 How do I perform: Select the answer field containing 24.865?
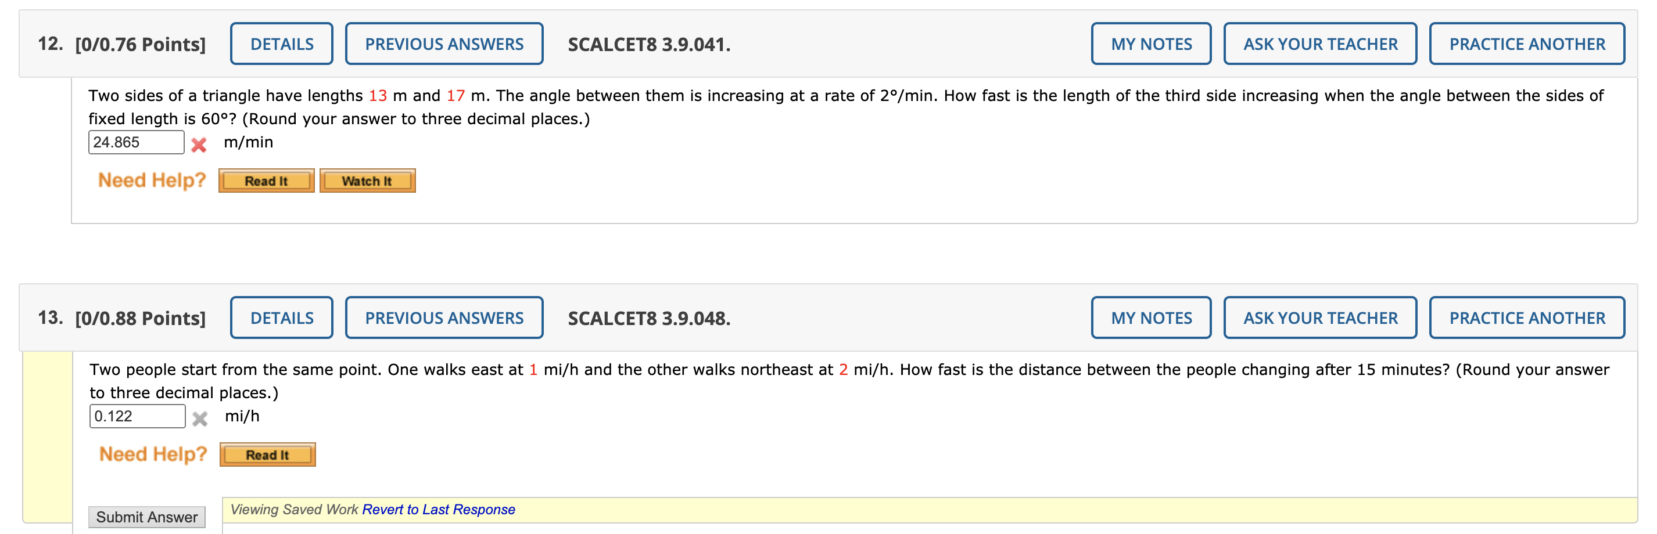tap(136, 142)
